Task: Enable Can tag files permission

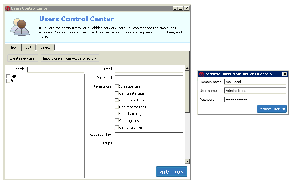Action: click(x=117, y=120)
